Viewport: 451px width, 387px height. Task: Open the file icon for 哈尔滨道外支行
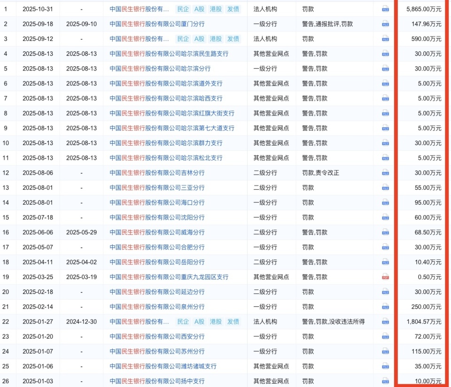(385, 84)
